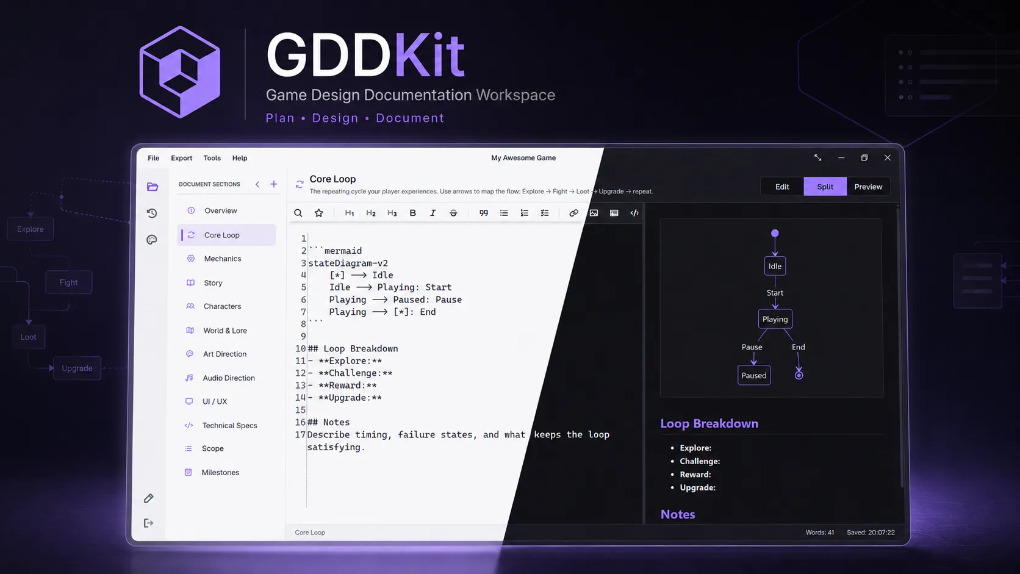Click the DOCUMENT SECTIONS panel header
This screenshot has width=1020, height=574.
click(209, 184)
